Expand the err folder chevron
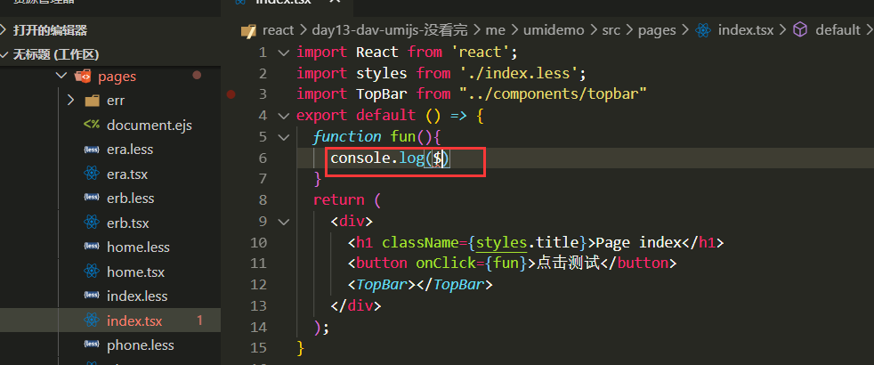Image resolution: width=874 pixels, height=365 pixels. point(70,101)
